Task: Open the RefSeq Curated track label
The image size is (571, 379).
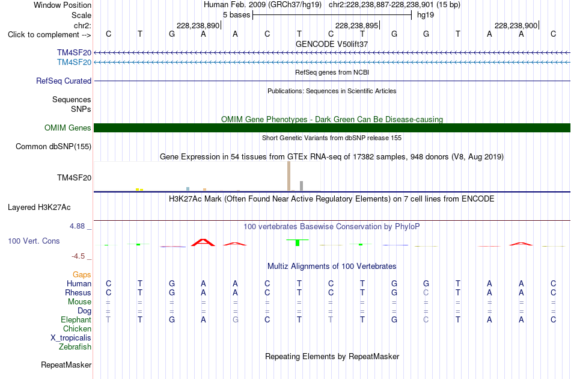Action: [x=64, y=81]
